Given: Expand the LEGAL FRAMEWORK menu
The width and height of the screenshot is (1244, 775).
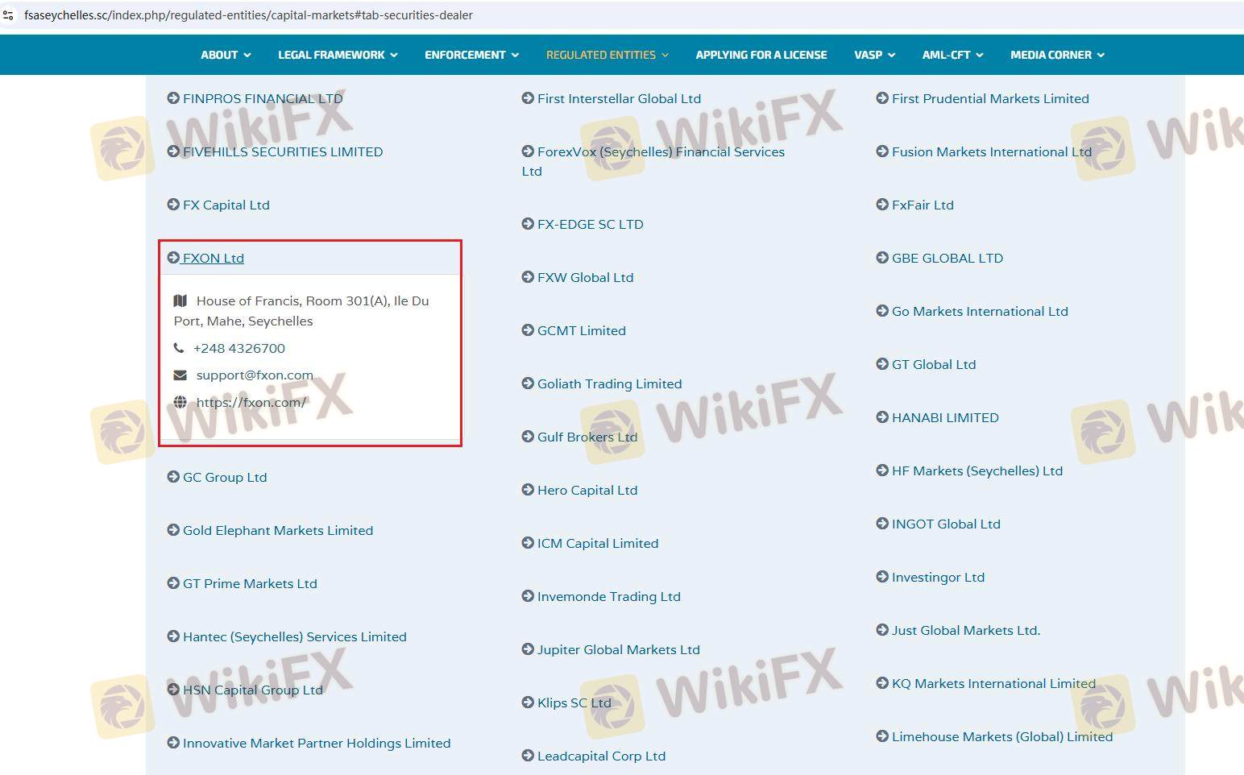Looking at the screenshot, I should (338, 55).
